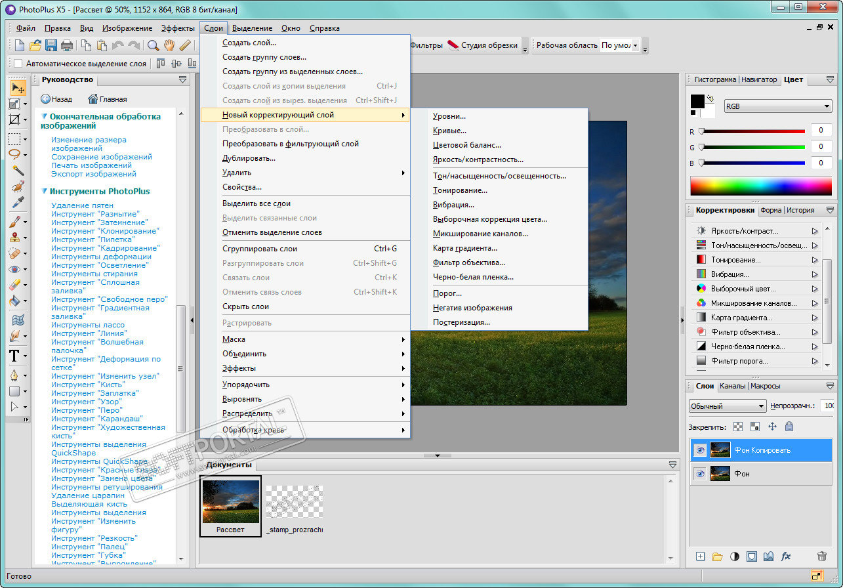Click the fx layer effects icon
This screenshot has height=588, width=843.
point(786,556)
